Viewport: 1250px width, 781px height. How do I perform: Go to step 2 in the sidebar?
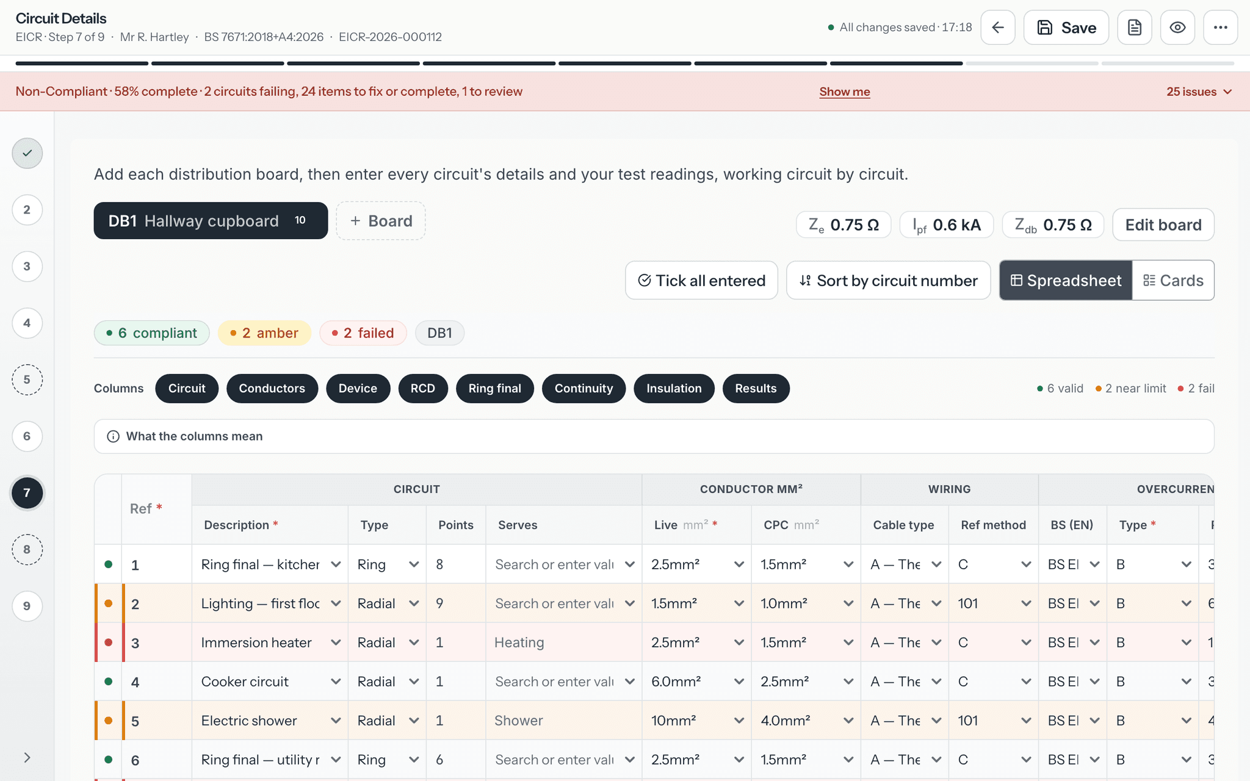pos(27,210)
